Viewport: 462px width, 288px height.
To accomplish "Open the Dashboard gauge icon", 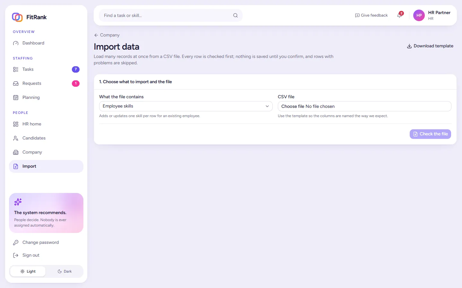I will (x=16, y=43).
